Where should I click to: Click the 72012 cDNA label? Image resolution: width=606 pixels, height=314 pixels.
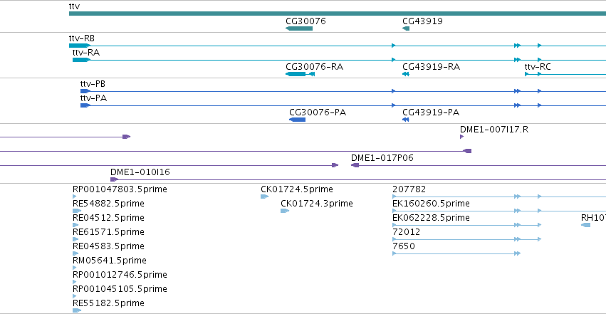click(406, 232)
